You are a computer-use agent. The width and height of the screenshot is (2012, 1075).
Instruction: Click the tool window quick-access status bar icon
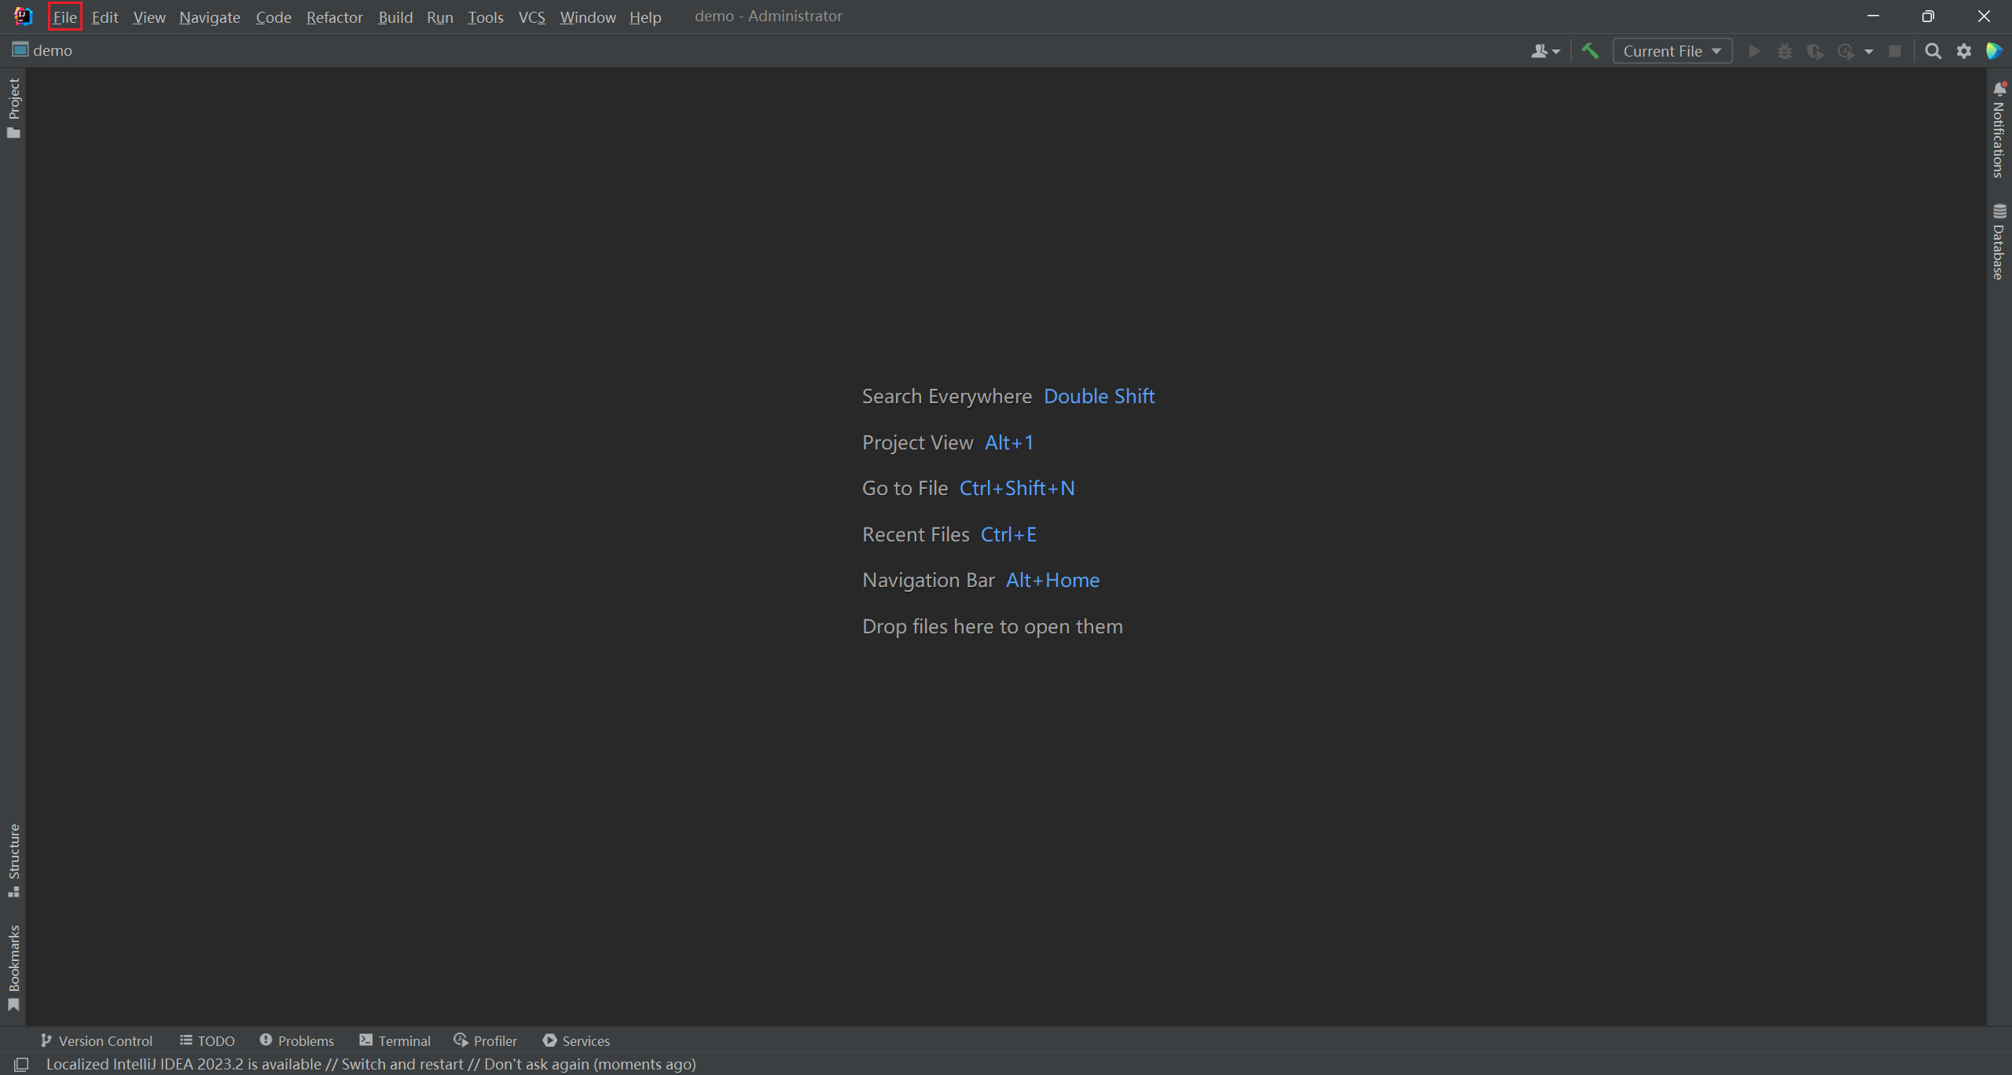click(21, 1064)
